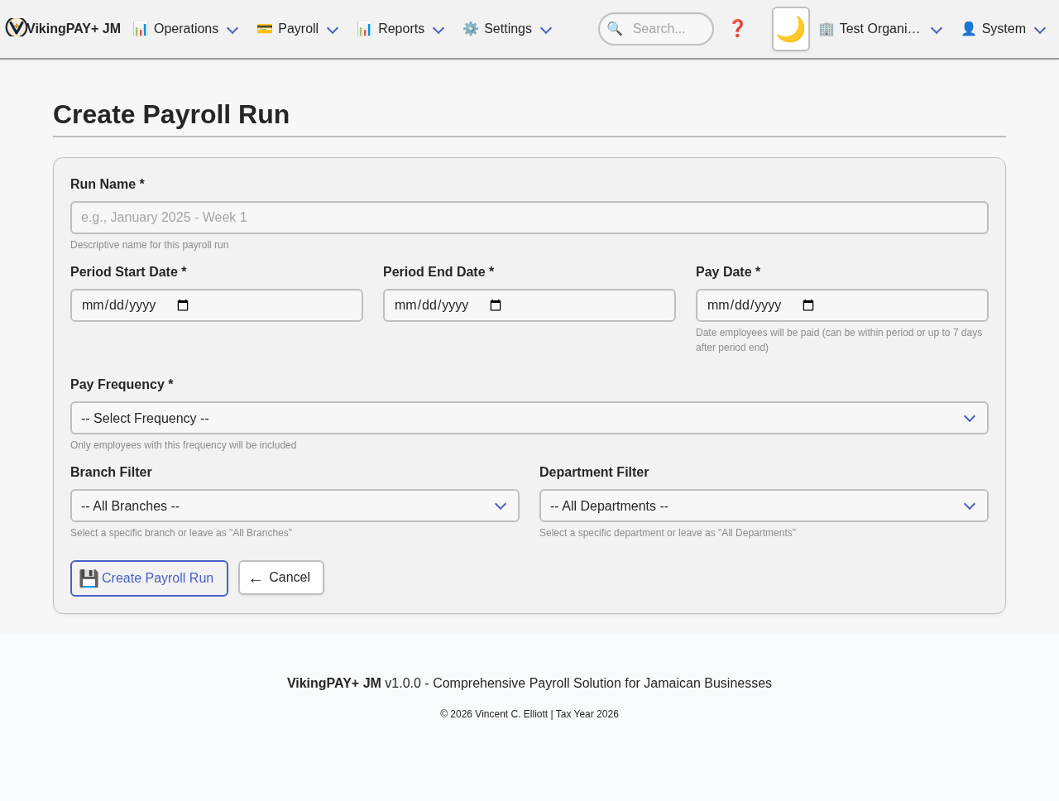Click 'Descriptive name for this payroll run' hint

point(150,245)
